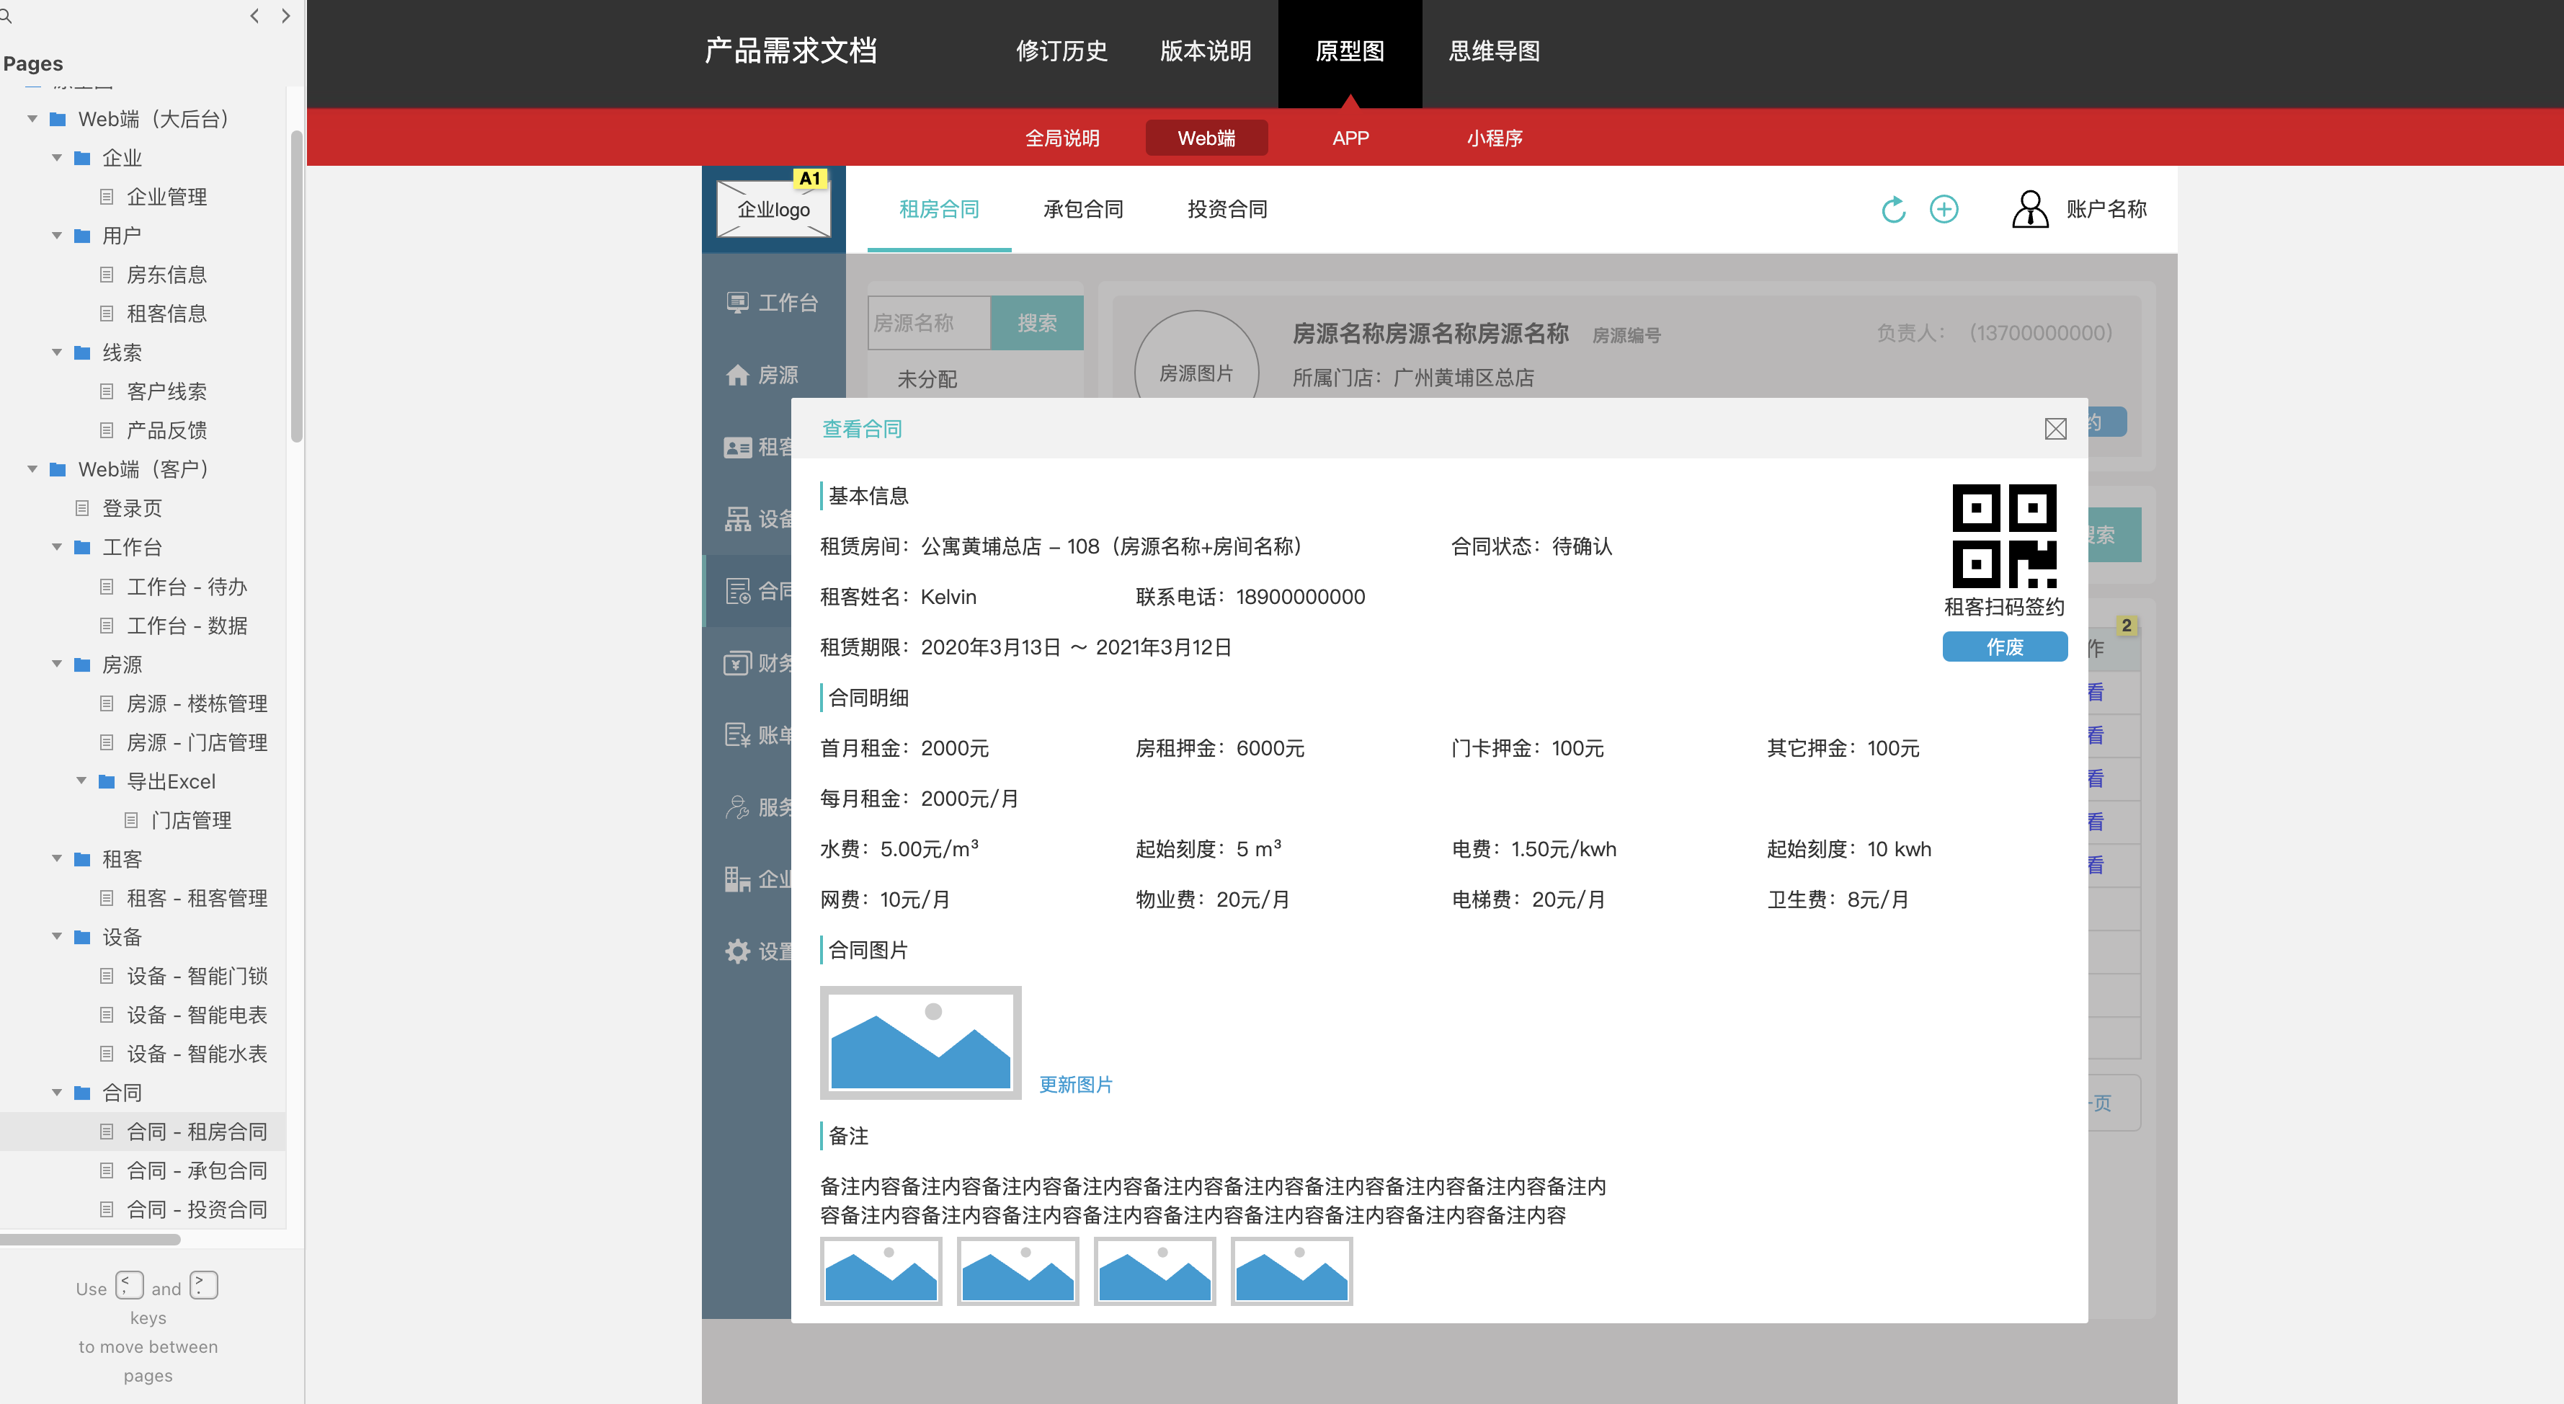Collapse the 工作台 folder in tree
The width and height of the screenshot is (2564, 1404).
point(57,548)
